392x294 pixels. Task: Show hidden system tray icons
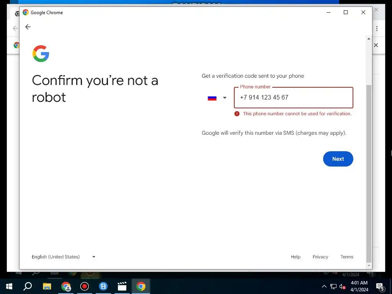(x=324, y=286)
